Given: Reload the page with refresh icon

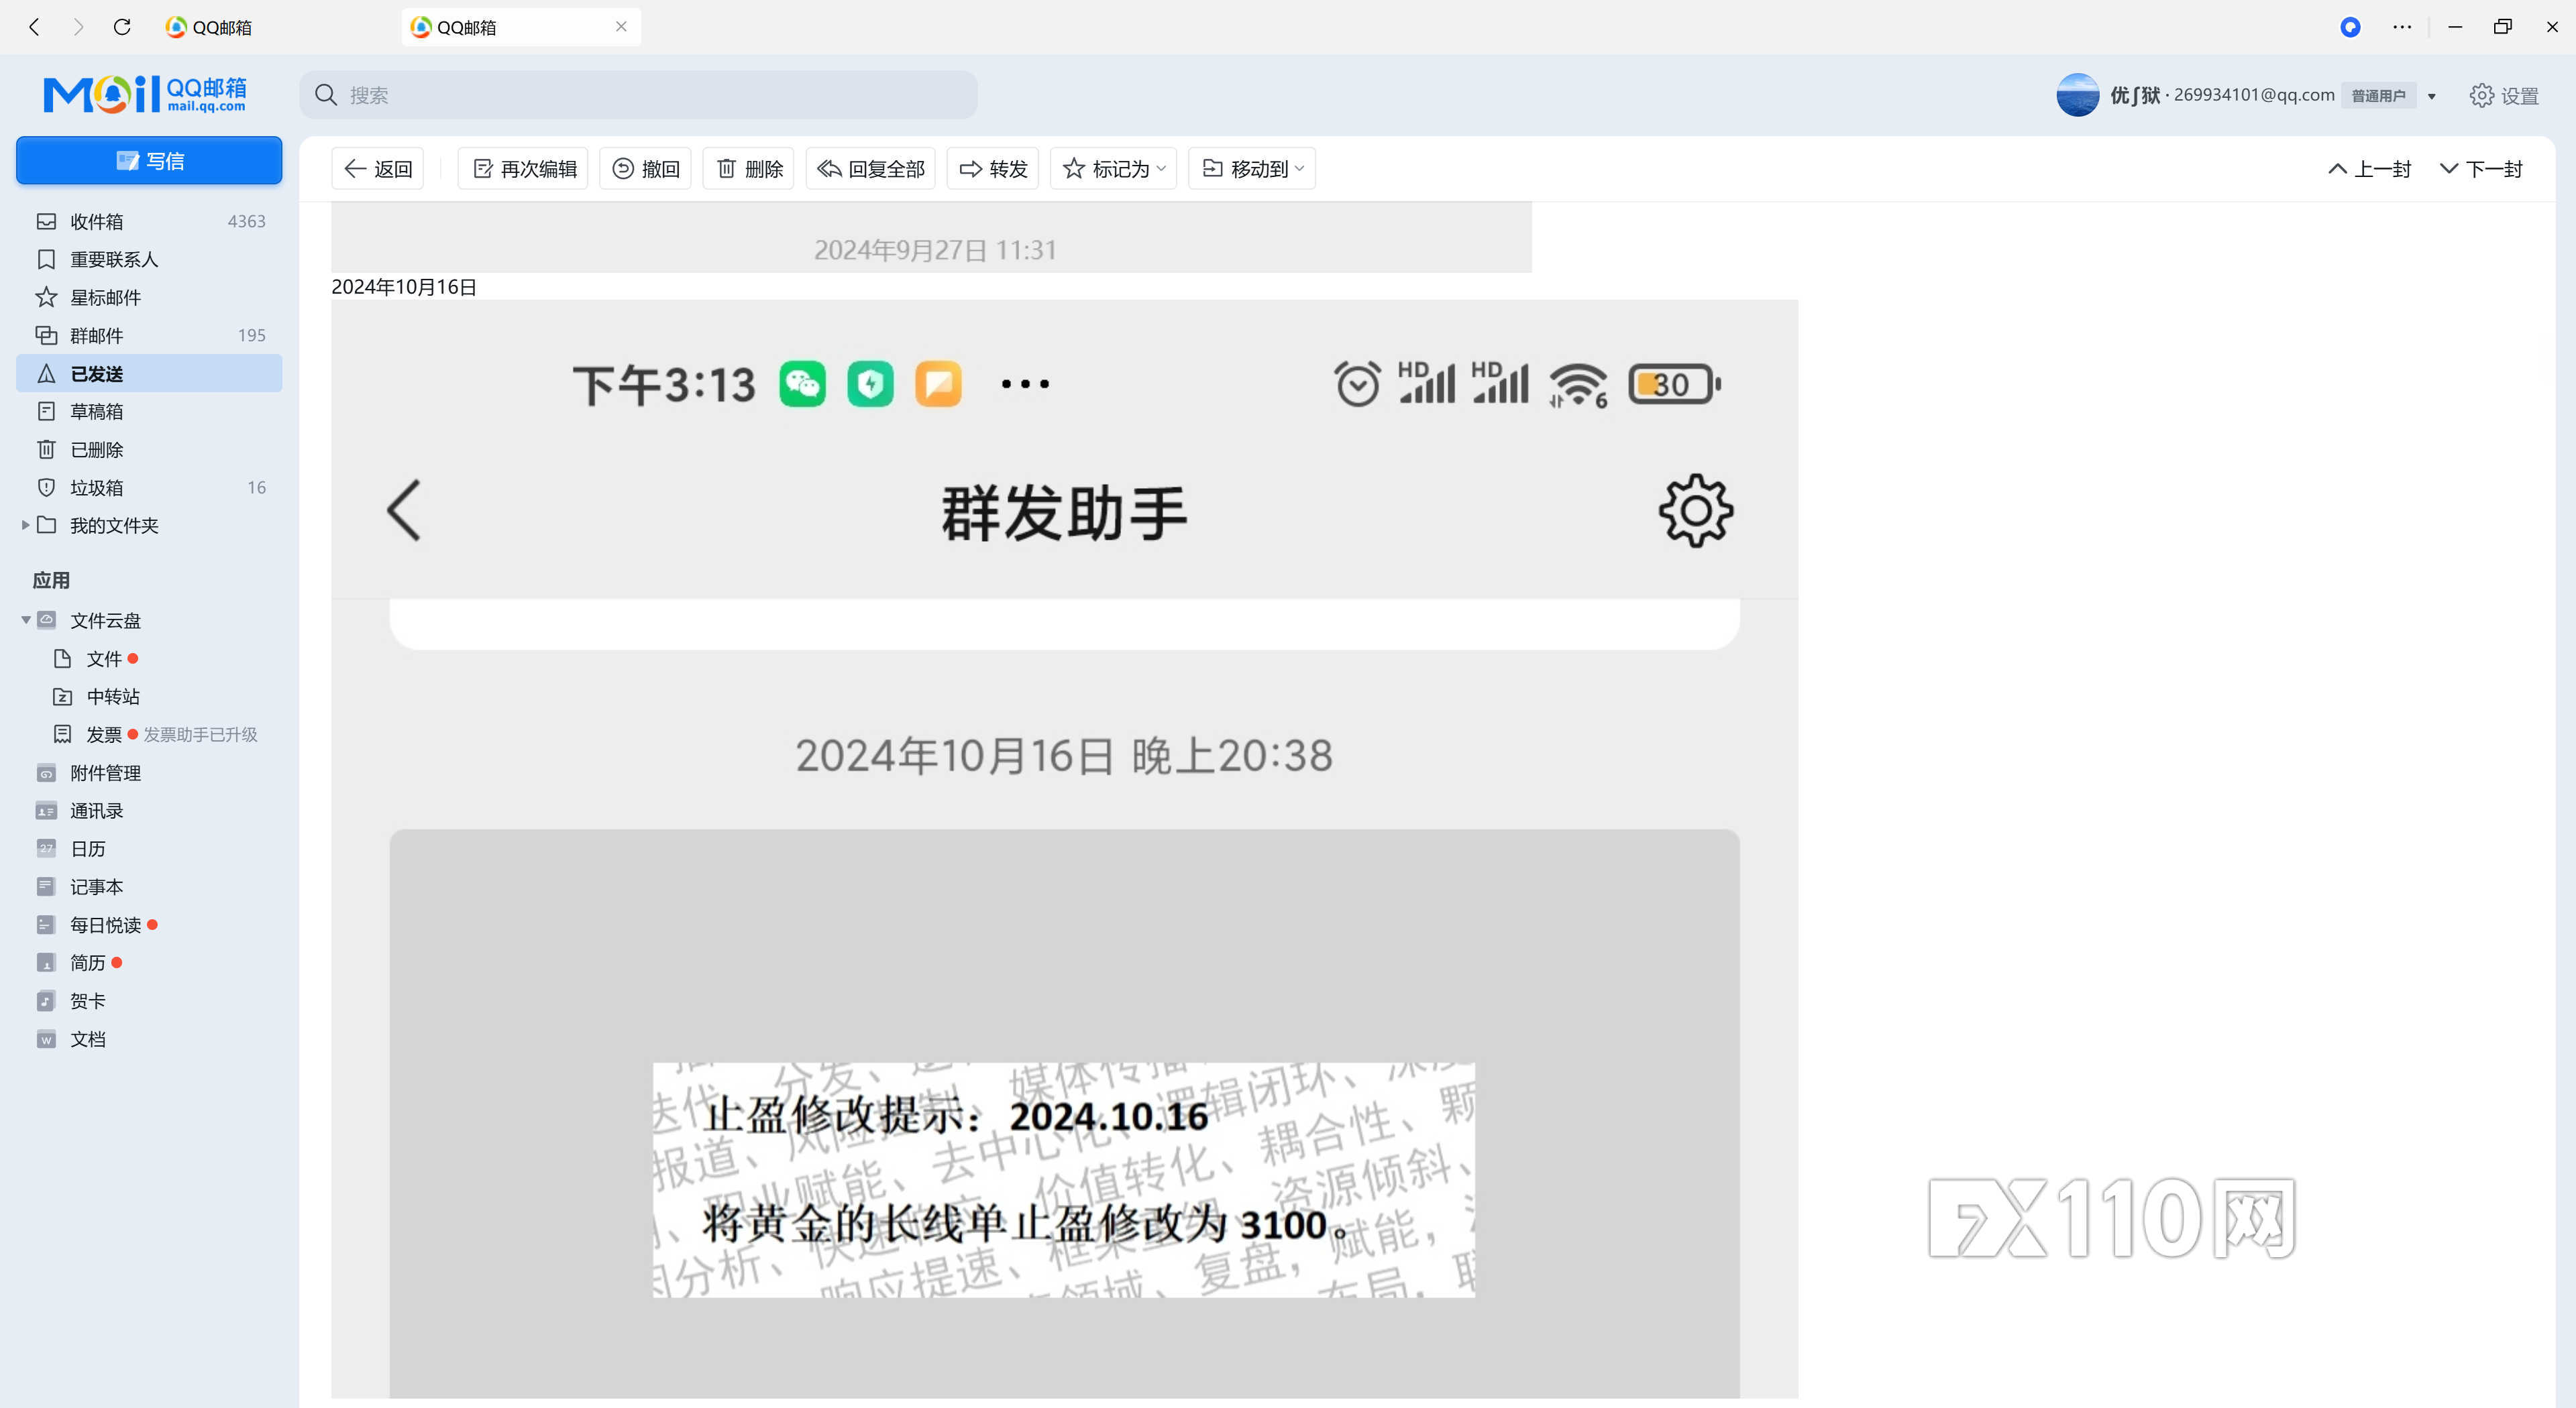Looking at the screenshot, I should point(122,27).
